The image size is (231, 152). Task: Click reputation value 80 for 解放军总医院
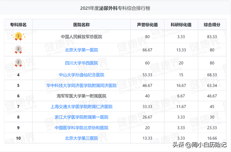click(147, 37)
